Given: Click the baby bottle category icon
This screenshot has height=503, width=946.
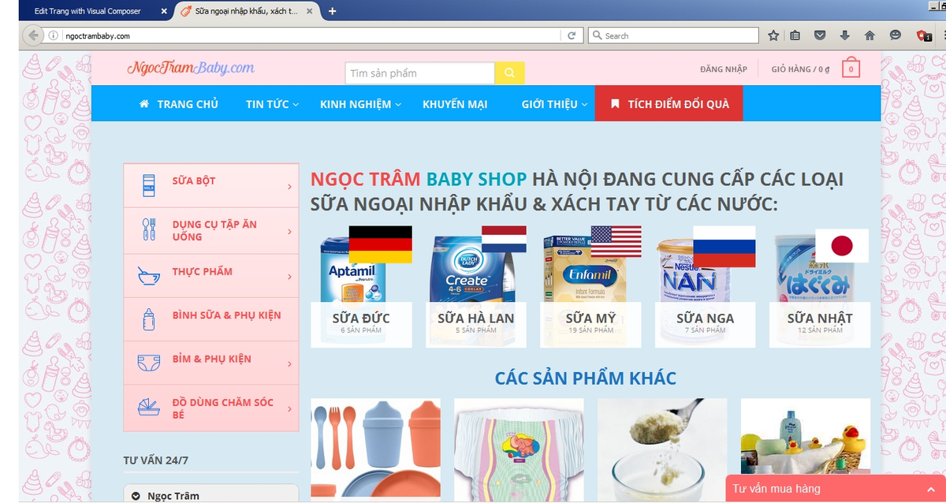Looking at the screenshot, I should [x=148, y=319].
